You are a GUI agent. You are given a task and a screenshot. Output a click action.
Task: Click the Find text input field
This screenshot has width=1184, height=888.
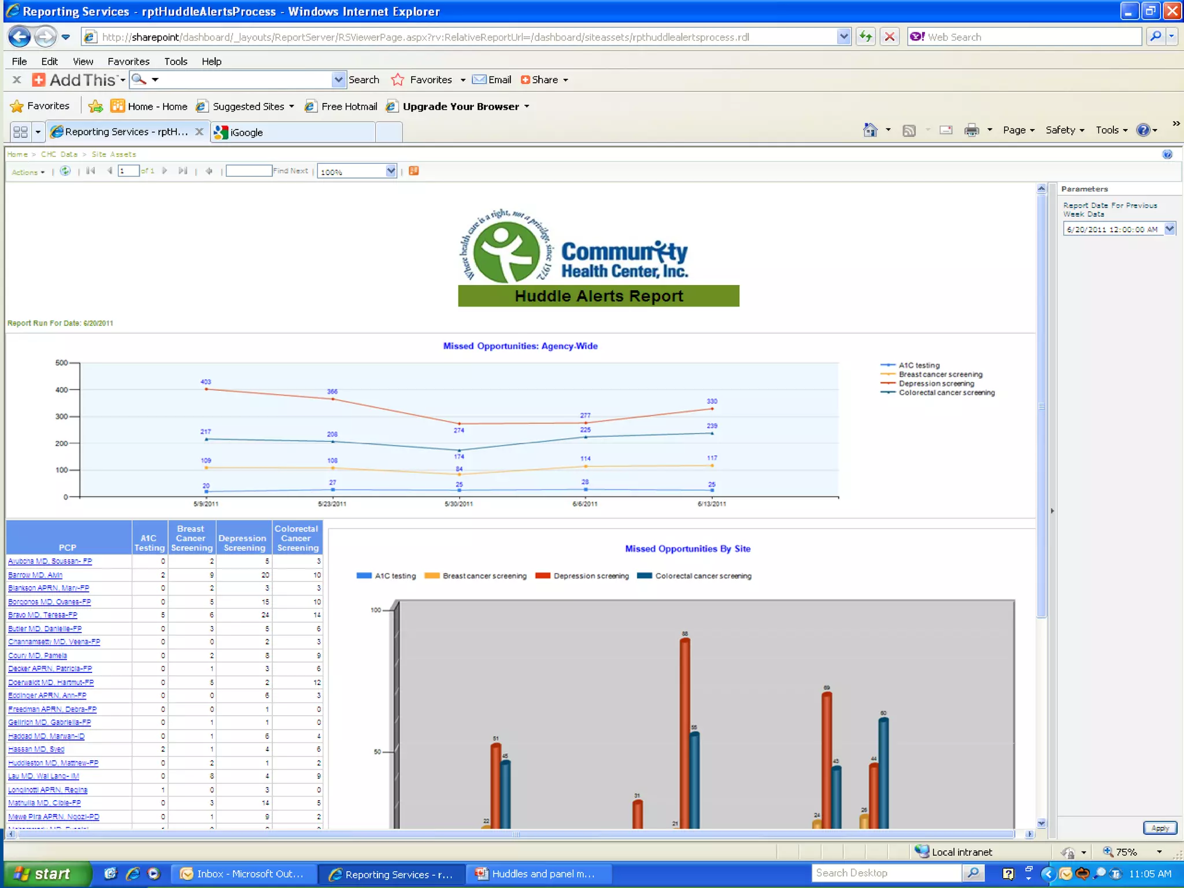tap(249, 171)
